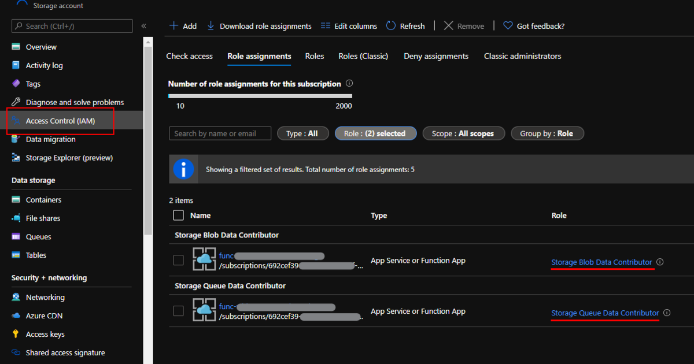Click info icon next to Storage Blob Data Contributor
The height and width of the screenshot is (364, 694).
tap(660, 262)
